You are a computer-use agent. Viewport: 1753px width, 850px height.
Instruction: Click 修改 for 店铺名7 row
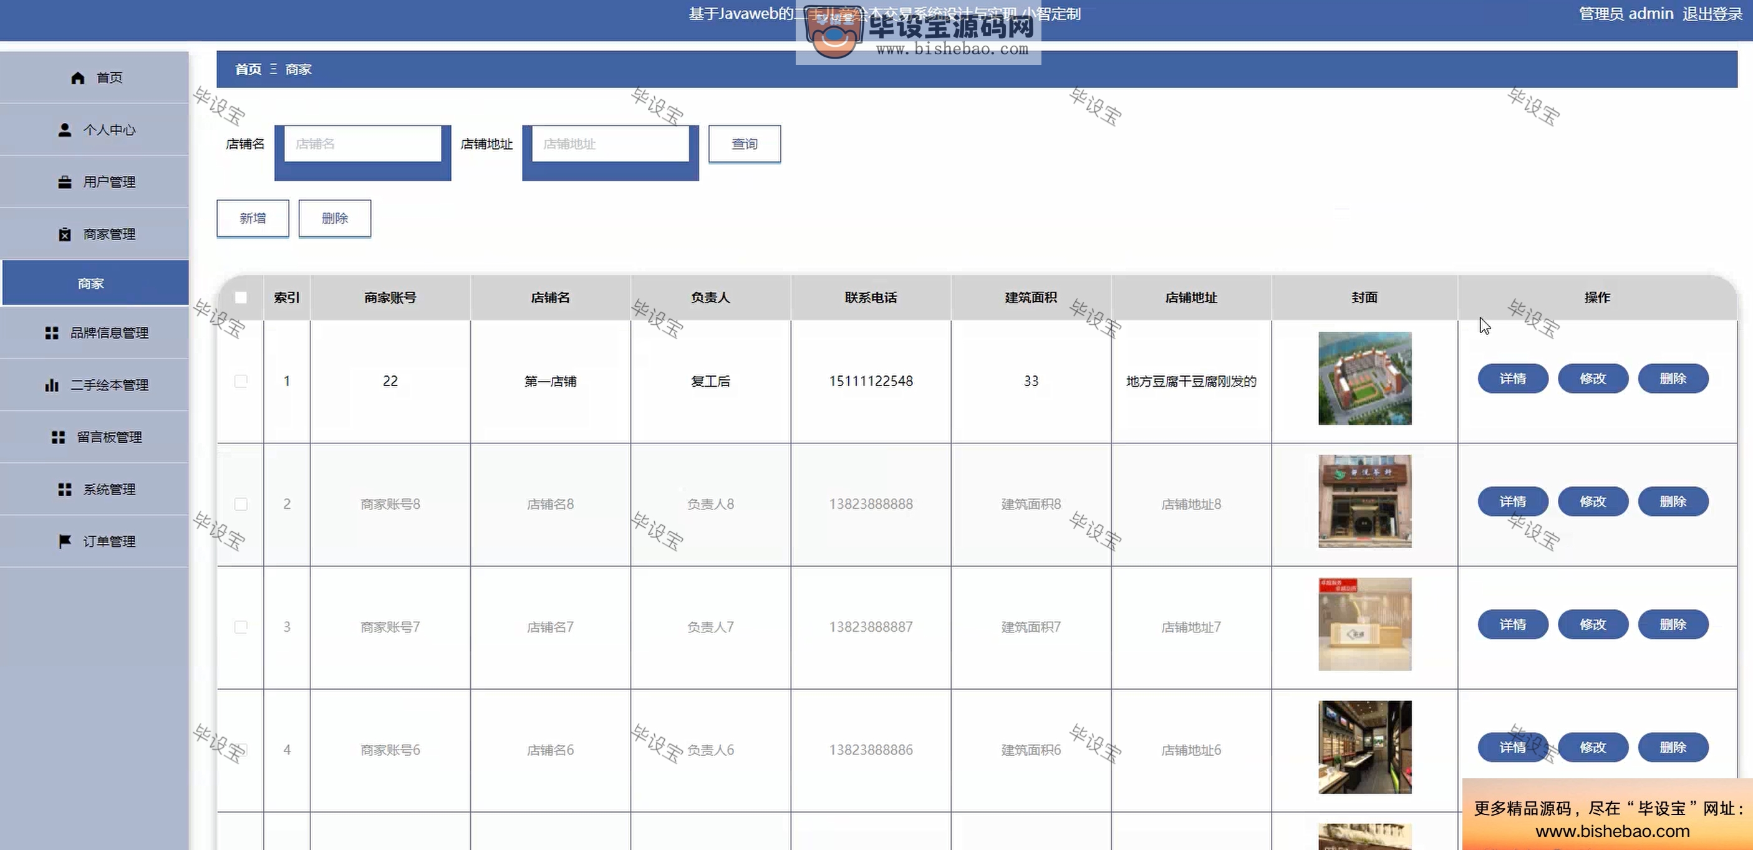[x=1593, y=625]
